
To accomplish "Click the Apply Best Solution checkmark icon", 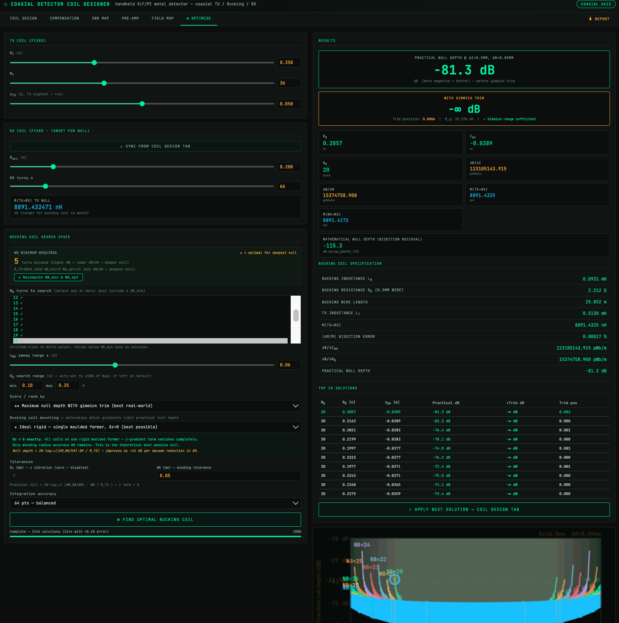I will pos(410,510).
